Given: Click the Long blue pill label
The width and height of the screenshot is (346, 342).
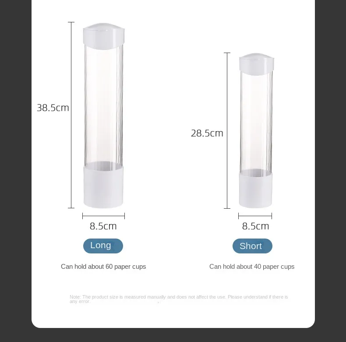Looking at the screenshot, I should [103, 246].
